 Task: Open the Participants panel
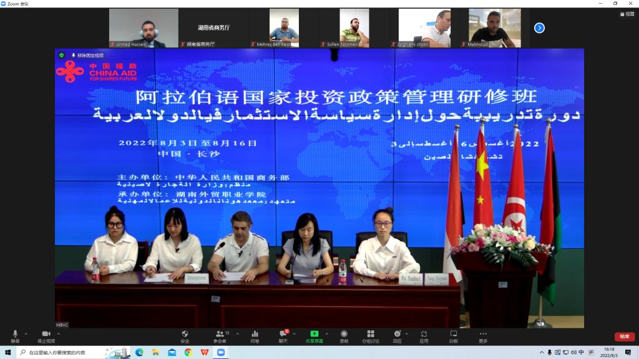point(220,336)
